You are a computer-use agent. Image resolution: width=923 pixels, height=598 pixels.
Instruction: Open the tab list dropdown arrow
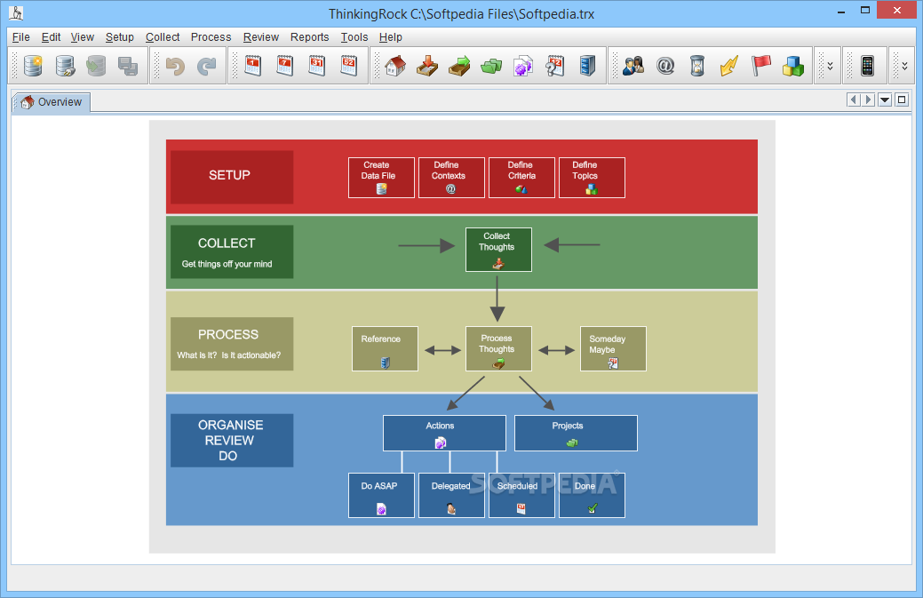coord(885,100)
